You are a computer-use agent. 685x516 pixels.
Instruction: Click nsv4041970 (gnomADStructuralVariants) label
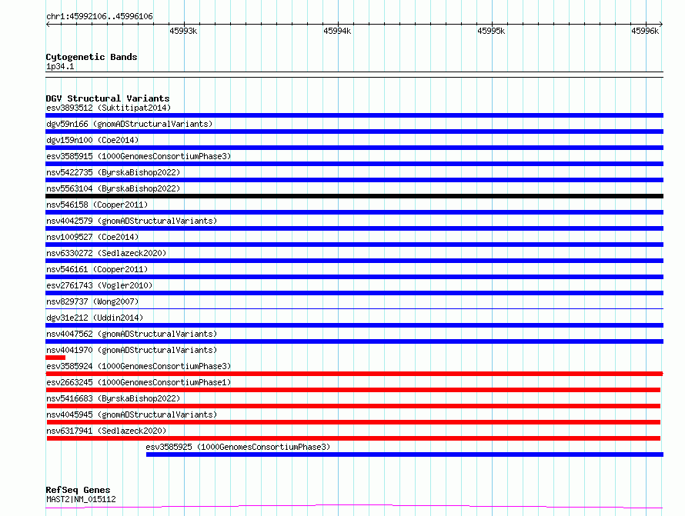132,350
